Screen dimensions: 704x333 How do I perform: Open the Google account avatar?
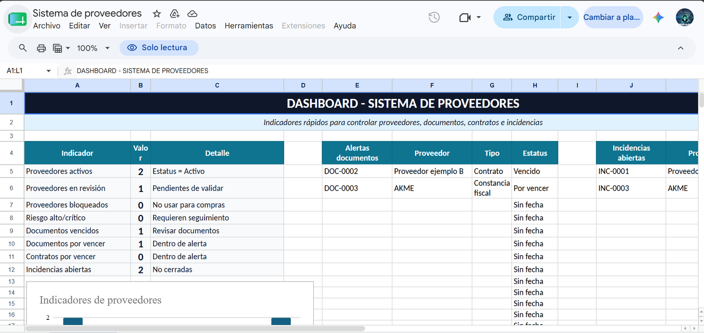pyautogui.click(x=685, y=17)
